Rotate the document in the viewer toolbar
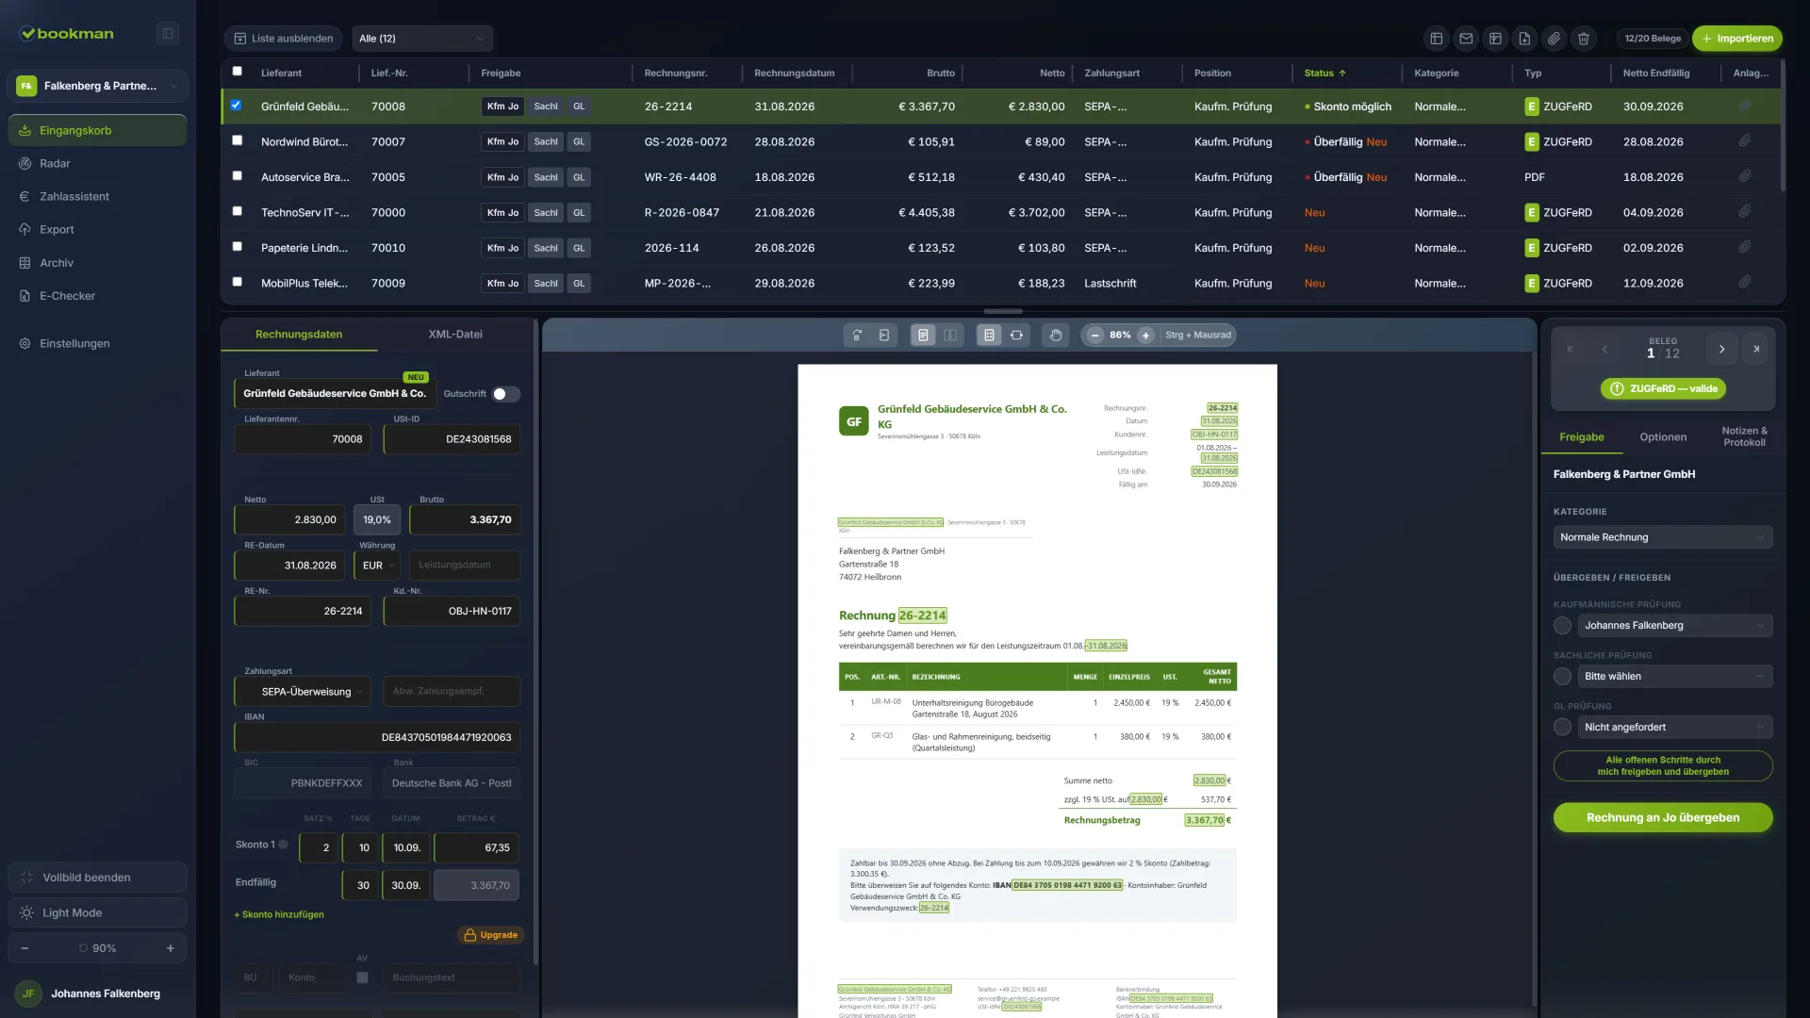1810x1018 pixels. 857,335
